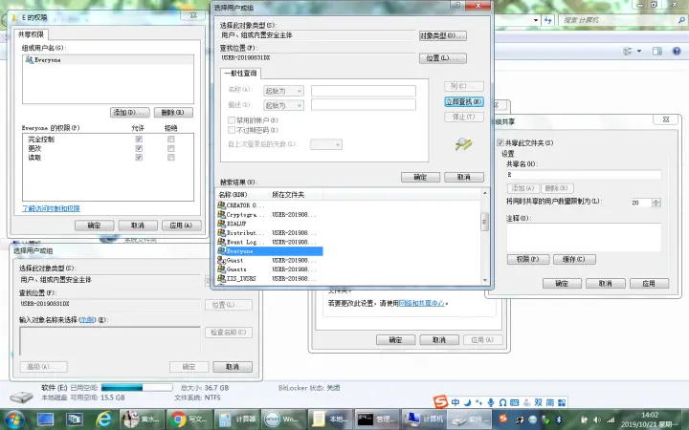This screenshot has height=430, width=689.
Task: Click the 输入对象名称来选择 text box
Action: [110, 341]
